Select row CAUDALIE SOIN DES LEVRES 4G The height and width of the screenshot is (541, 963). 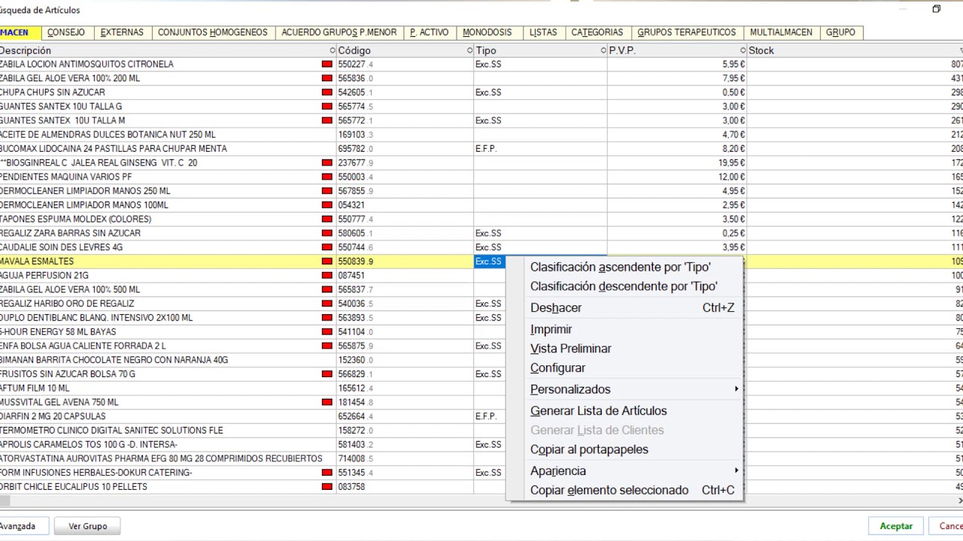tap(481, 247)
